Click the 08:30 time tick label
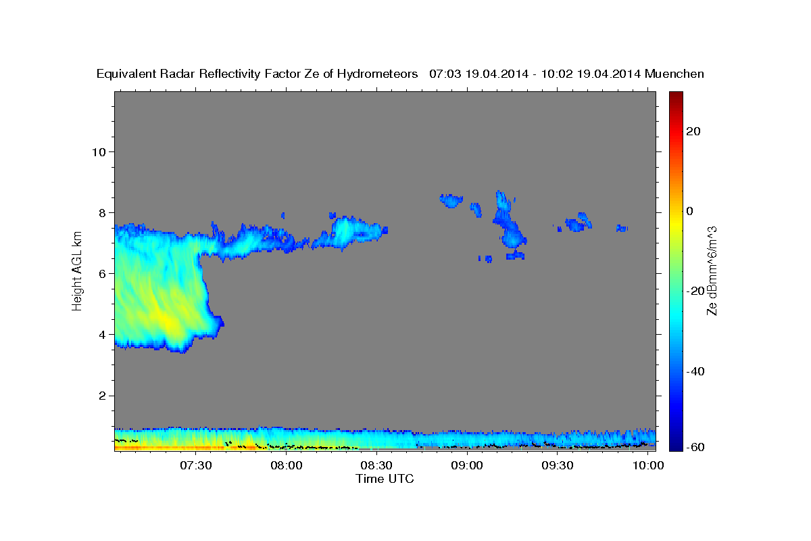 (x=377, y=465)
